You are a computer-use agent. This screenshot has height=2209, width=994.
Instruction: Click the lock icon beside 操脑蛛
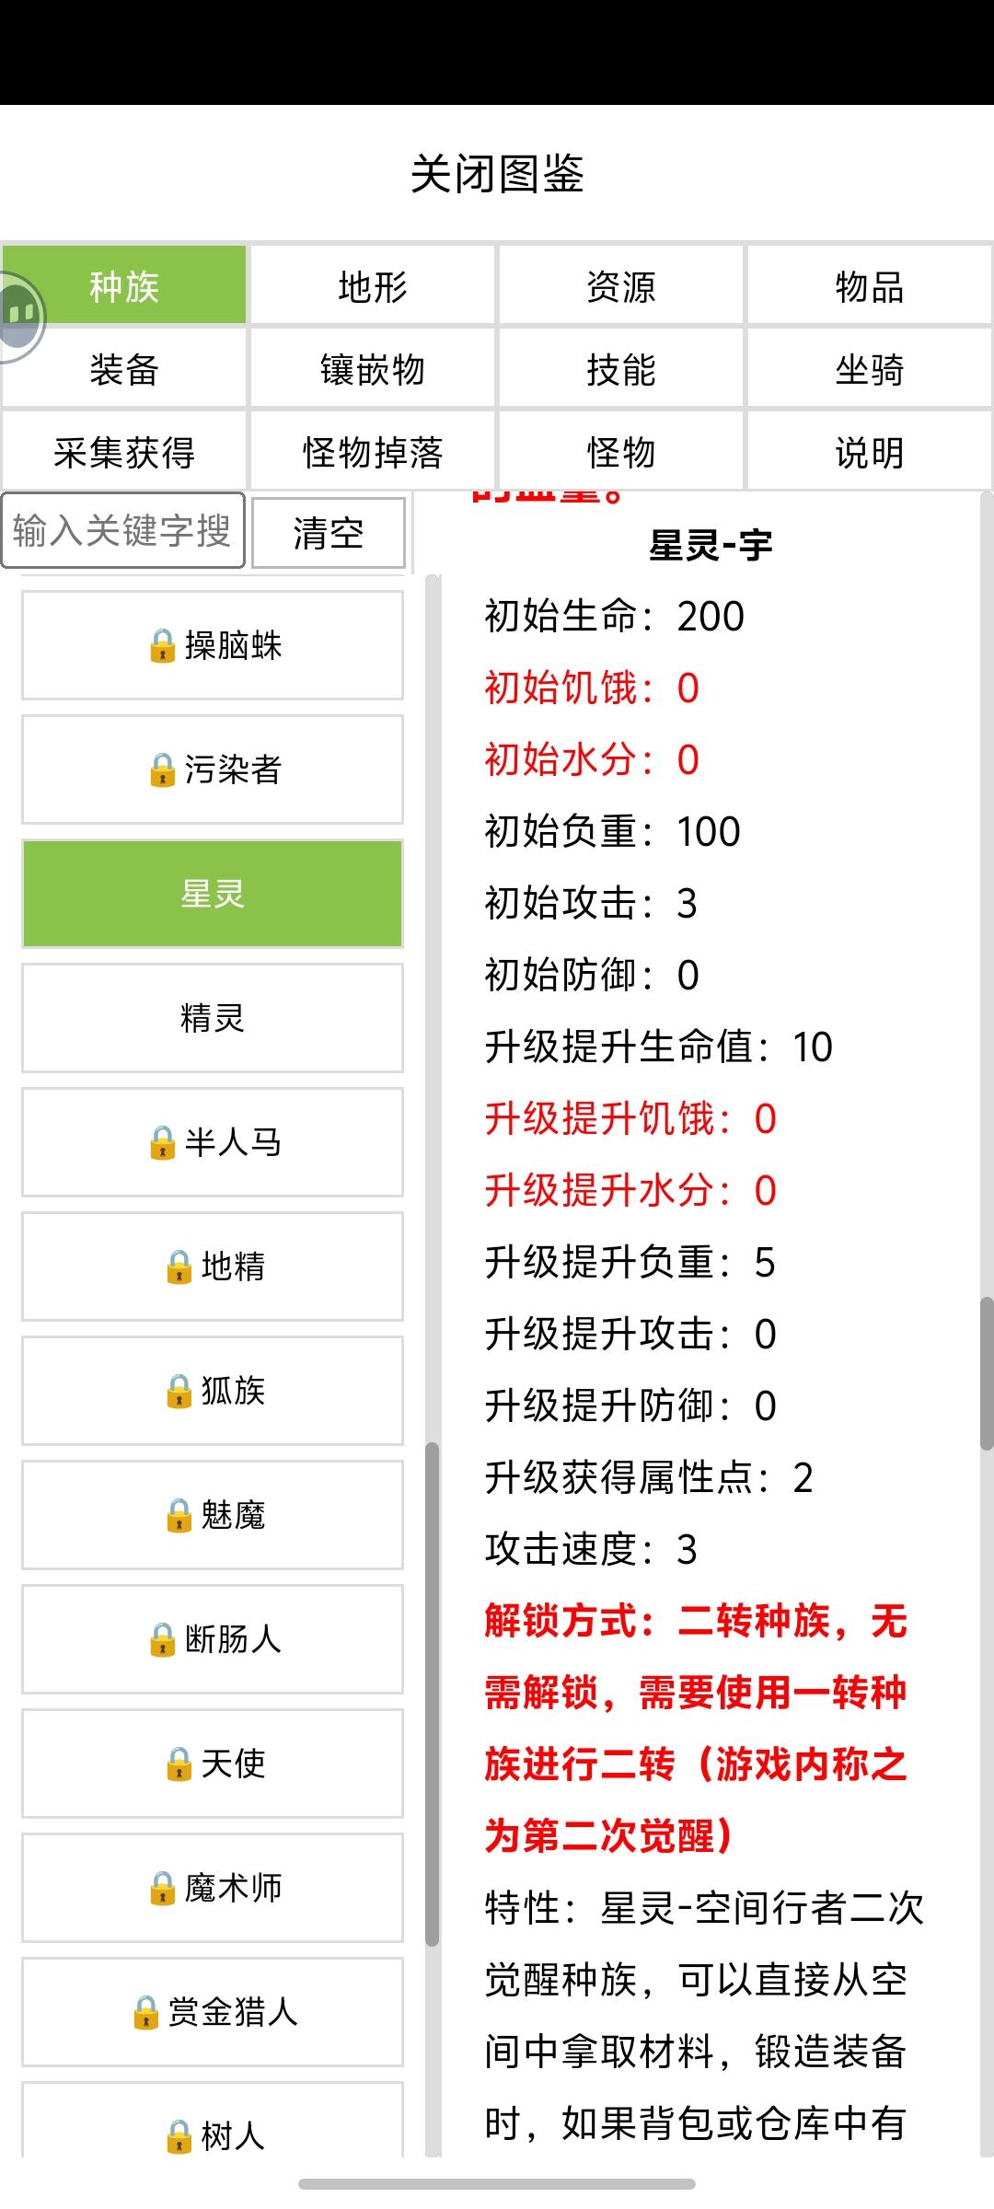[162, 645]
